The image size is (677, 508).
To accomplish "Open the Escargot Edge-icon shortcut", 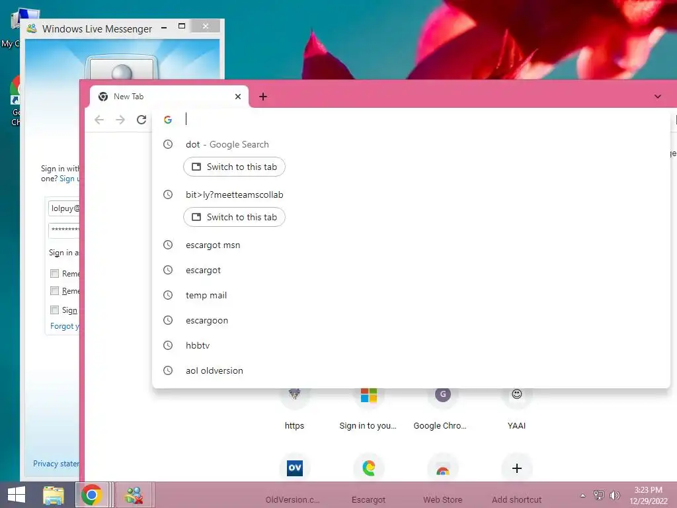I will click(x=368, y=480).
